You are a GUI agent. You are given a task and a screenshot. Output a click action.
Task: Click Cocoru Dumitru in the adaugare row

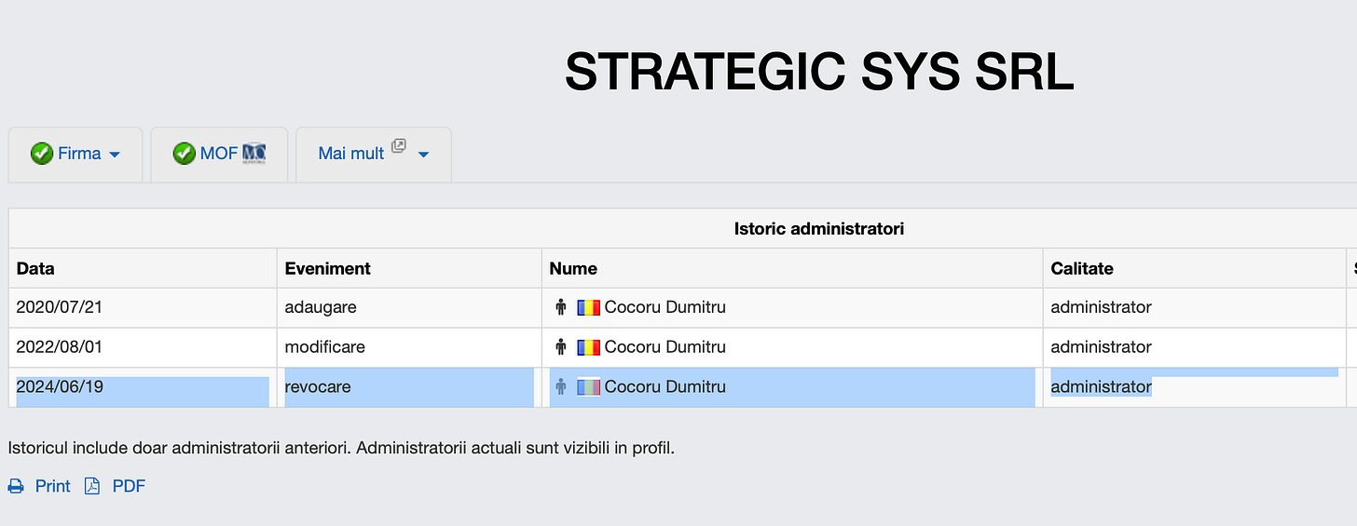pyautogui.click(x=665, y=307)
